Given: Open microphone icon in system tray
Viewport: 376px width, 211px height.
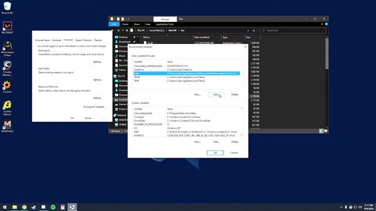Looking at the screenshot, I should (346, 207).
